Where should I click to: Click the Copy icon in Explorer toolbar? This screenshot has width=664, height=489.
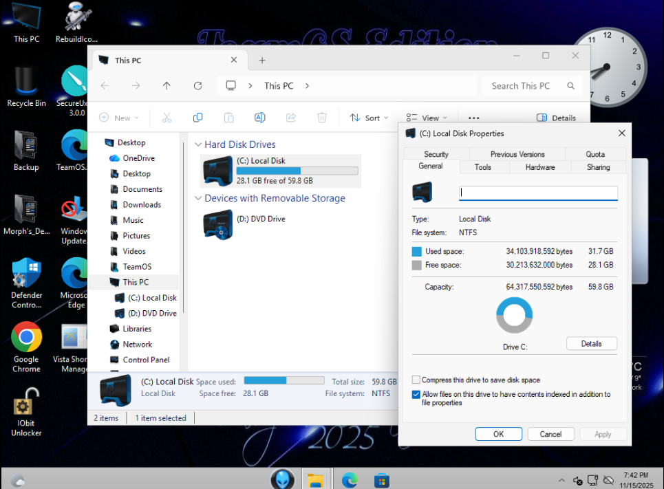(198, 118)
